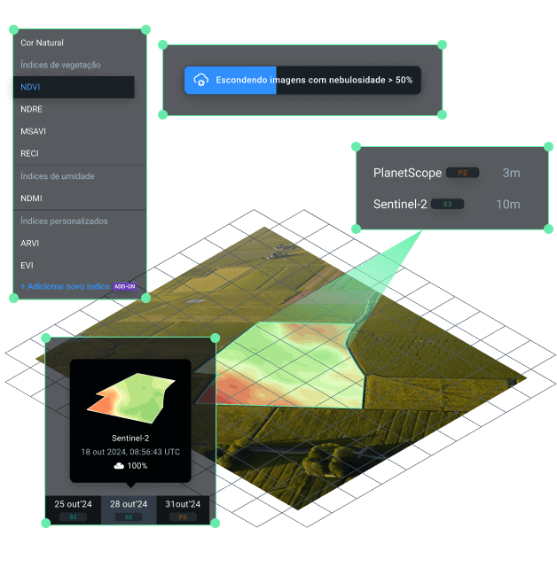Choose the MSAVI index

pos(34,131)
